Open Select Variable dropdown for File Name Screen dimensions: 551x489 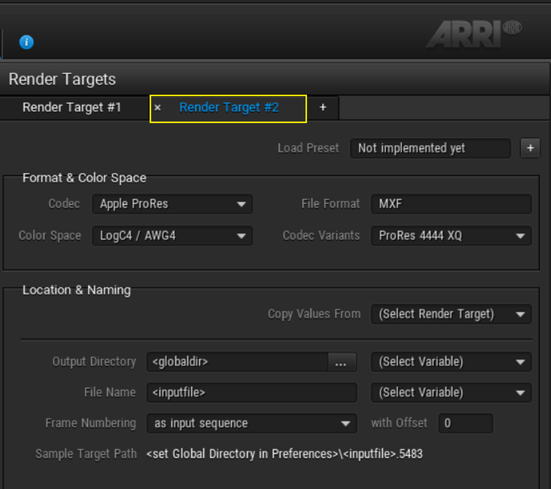point(451,392)
